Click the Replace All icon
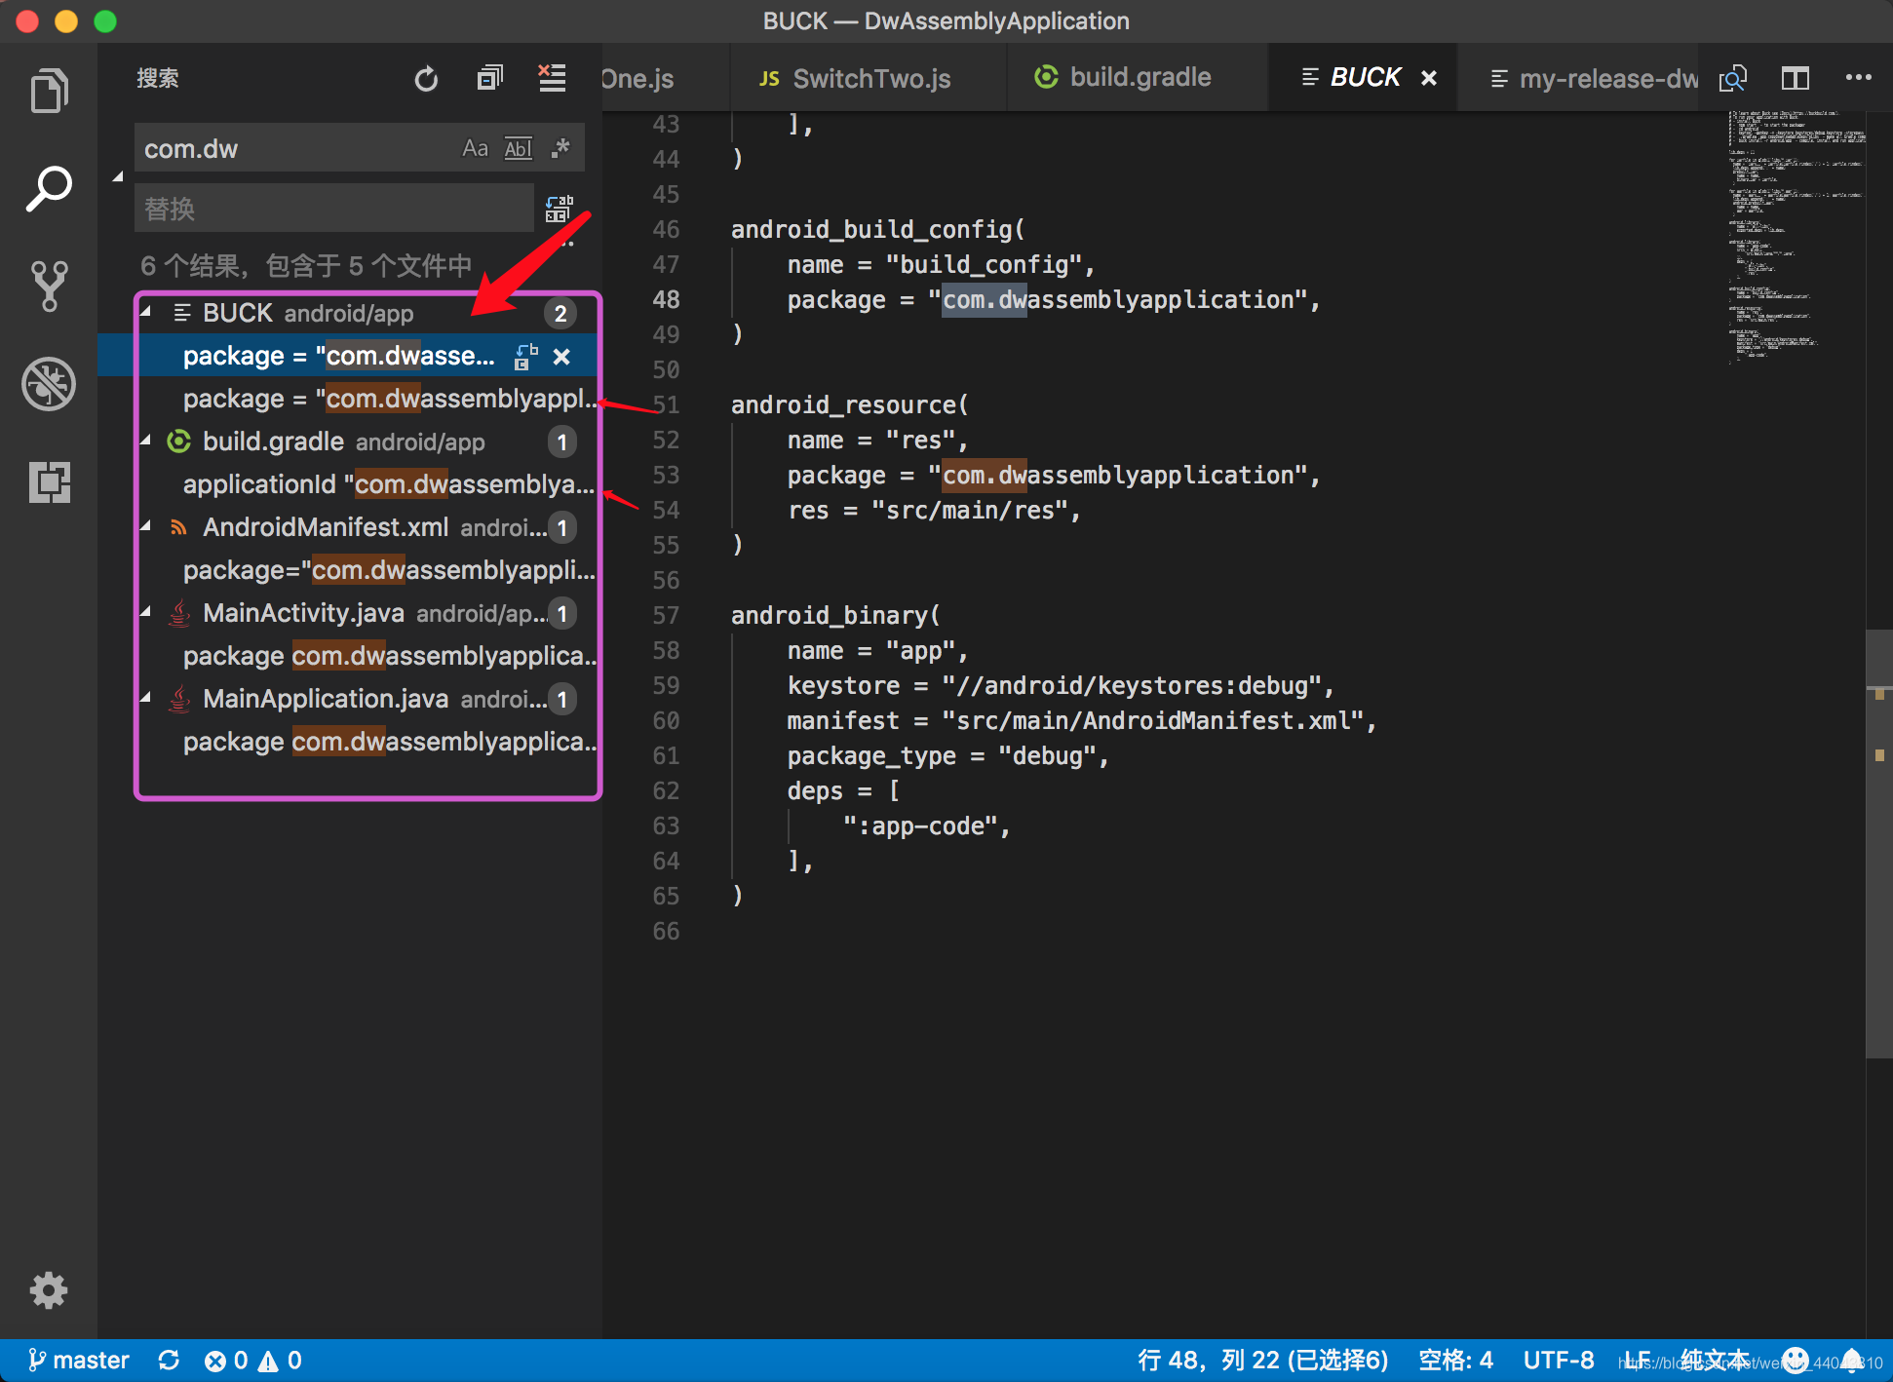The height and width of the screenshot is (1382, 1893). point(560,209)
